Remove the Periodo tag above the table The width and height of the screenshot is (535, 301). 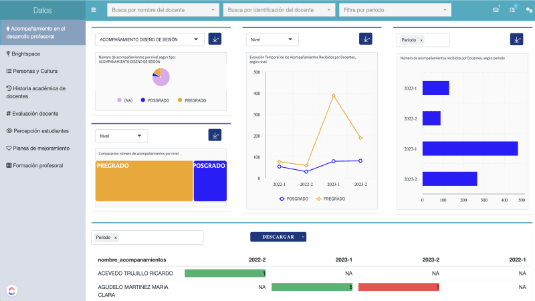pyautogui.click(x=116, y=237)
